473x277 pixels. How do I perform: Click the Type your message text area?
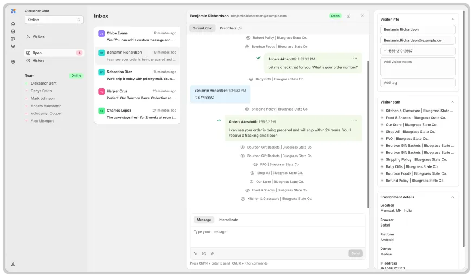[x=277, y=237]
